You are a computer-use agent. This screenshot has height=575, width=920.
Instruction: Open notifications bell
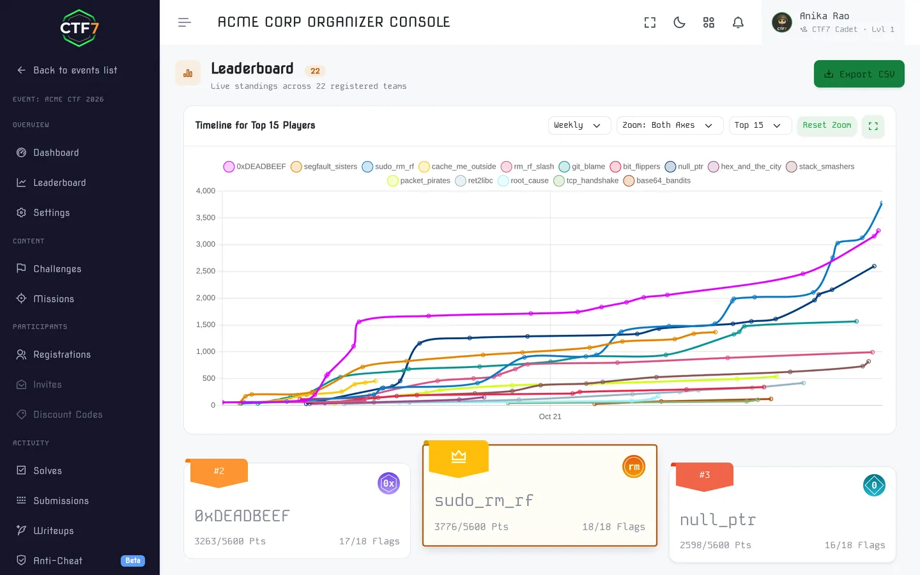pyautogui.click(x=738, y=22)
